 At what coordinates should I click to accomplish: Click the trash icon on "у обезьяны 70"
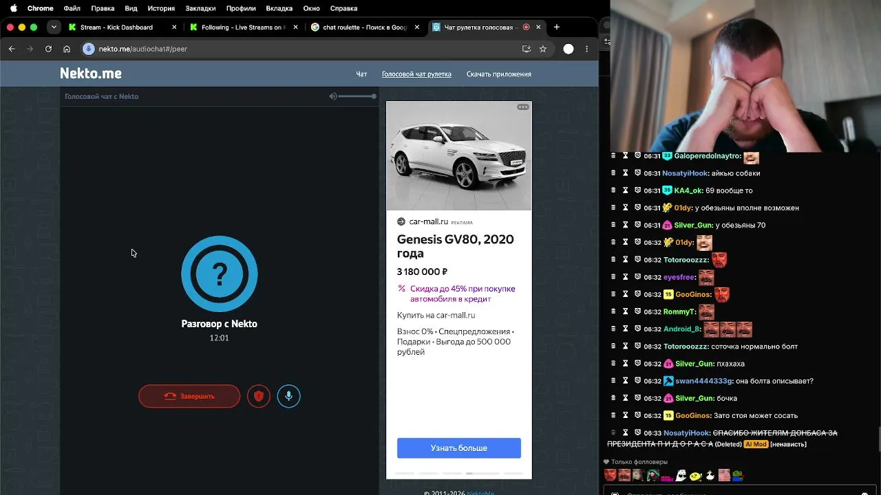(x=613, y=225)
